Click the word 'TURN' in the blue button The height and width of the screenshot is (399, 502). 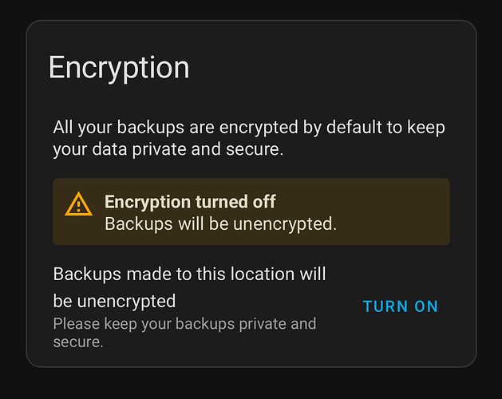[x=385, y=306]
